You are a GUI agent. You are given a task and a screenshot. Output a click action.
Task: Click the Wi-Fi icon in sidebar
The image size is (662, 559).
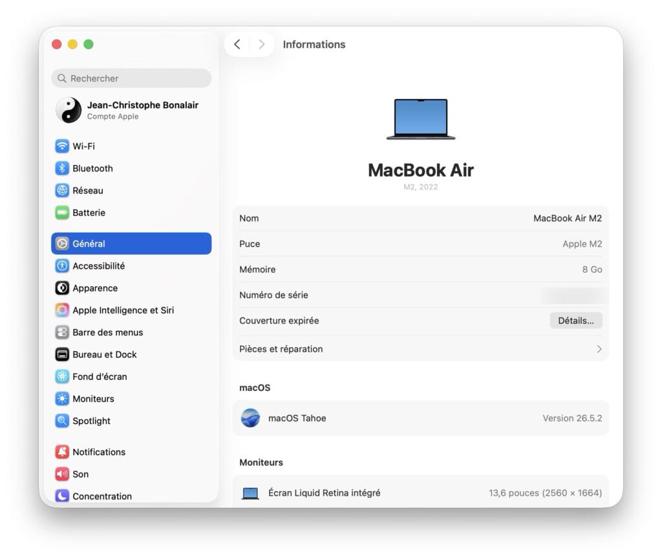62,146
